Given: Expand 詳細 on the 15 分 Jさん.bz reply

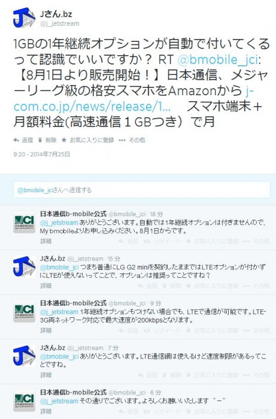Looking at the screenshot, I should coord(46,286).
